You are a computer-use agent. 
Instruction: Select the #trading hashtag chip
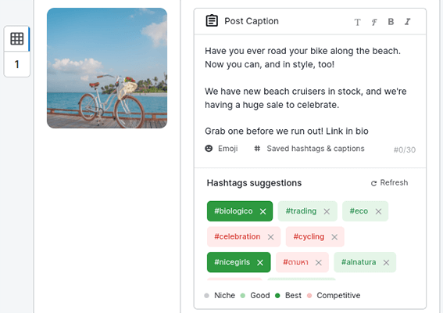[x=301, y=211]
